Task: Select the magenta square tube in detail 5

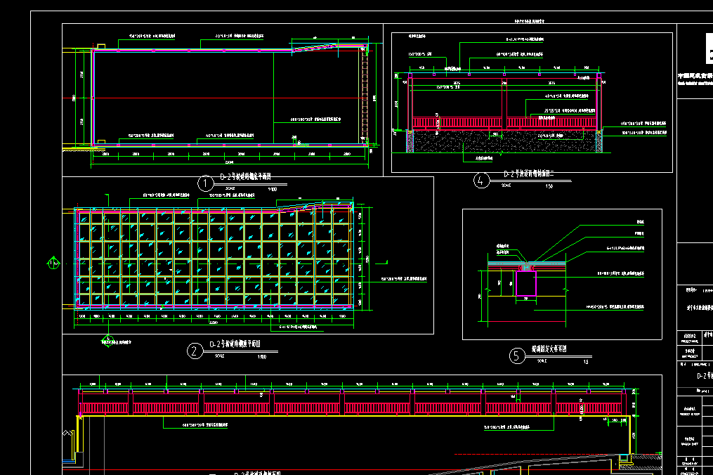Action: pos(526,283)
